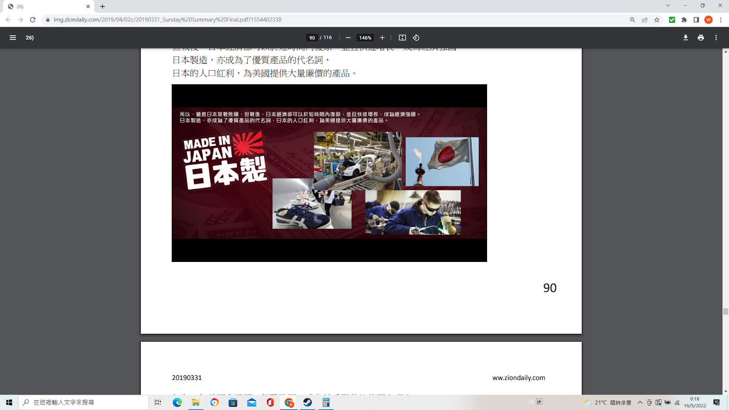Open the Calculator taskbar icon
The height and width of the screenshot is (410, 729).
[326, 402]
